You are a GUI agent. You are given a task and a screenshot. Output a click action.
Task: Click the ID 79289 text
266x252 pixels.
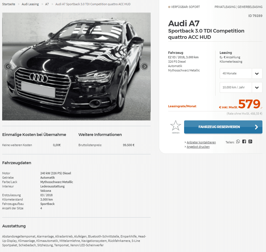click(255, 16)
